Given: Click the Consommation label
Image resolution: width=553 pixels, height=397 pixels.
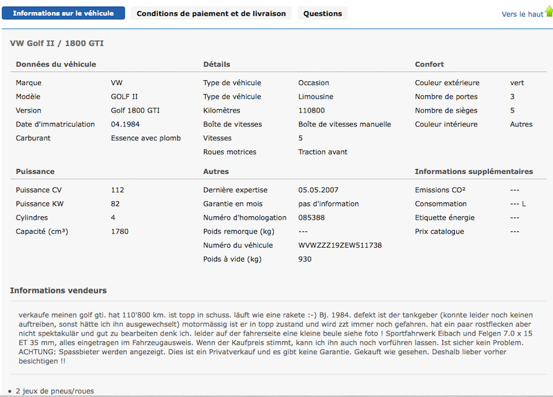Looking at the screenshot, I should coord(440,204).
